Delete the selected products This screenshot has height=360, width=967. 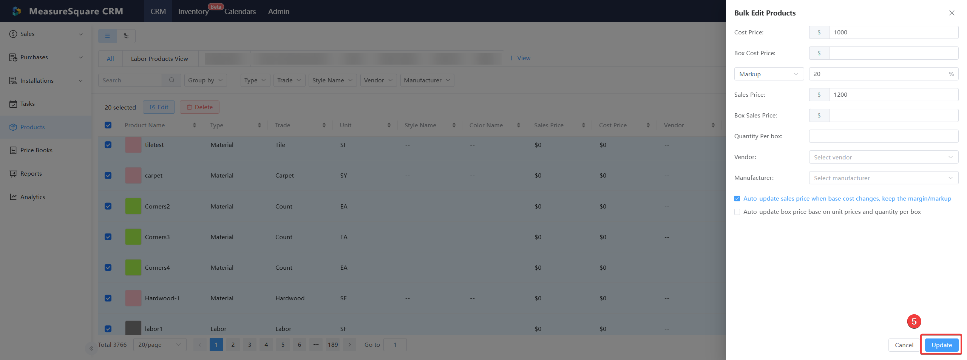click(199, 107)
